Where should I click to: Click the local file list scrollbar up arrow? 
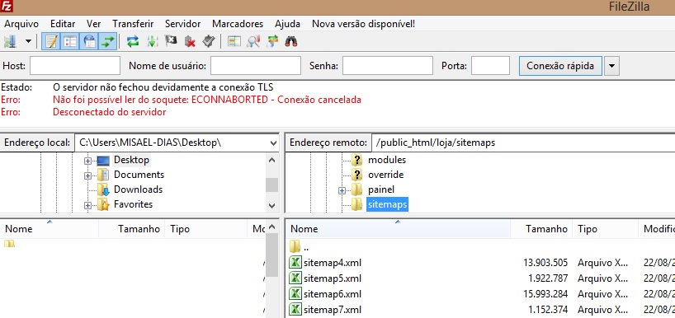pyautogui.click(x=272, y=227)
